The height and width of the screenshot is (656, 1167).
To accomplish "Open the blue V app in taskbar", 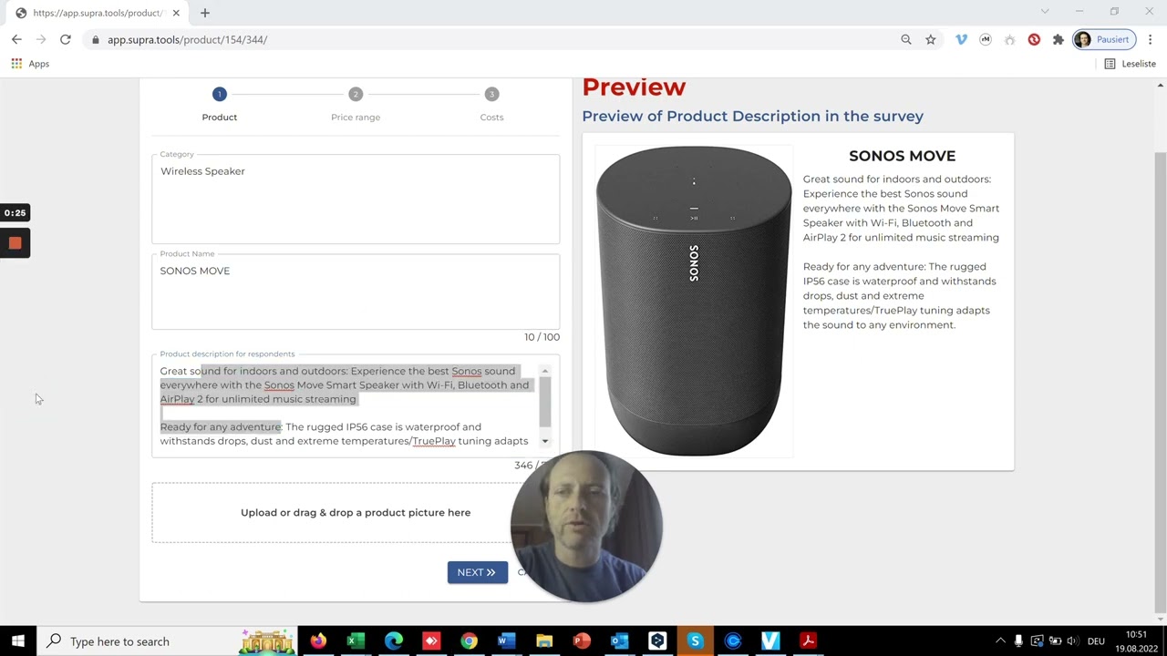I will pos(770,641).
